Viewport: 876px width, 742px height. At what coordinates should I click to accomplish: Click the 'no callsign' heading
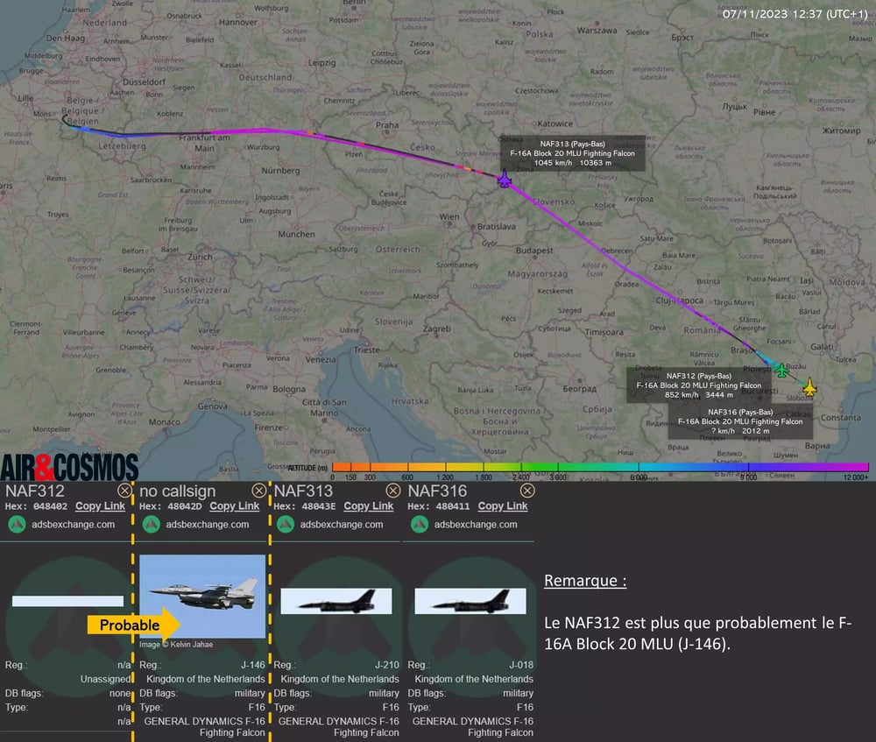(x=178, y=491)
